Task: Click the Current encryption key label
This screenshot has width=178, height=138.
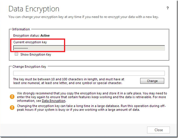Action: [30, 42]
